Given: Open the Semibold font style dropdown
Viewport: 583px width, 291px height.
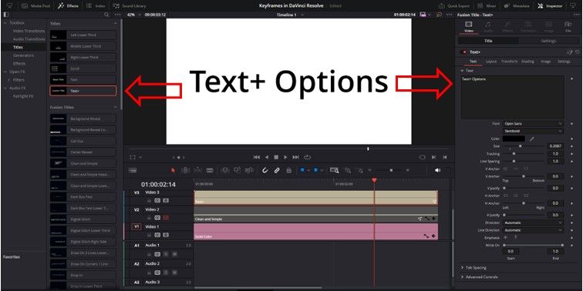Looking at the screenshot, I should point(533,131).
